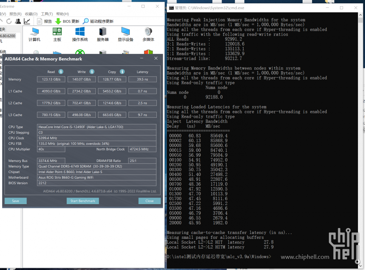This screenshot has width=365, height=270.
Task: Click the L2 Cache Write value 702.41 GB/s
Action: (82, 103)
